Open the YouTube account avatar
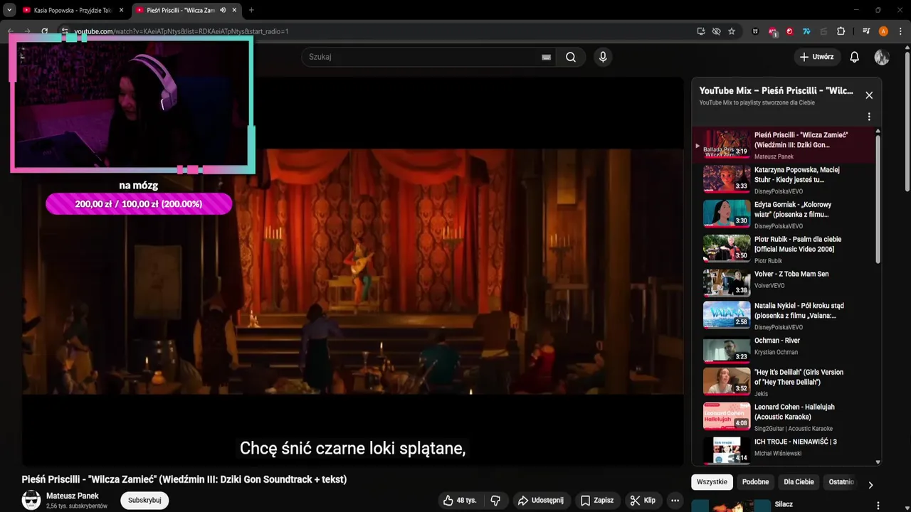 pos(882,57)
